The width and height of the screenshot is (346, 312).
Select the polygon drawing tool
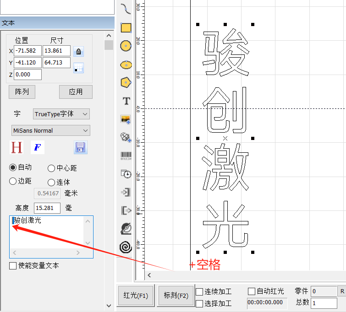[x=126, y=83]
